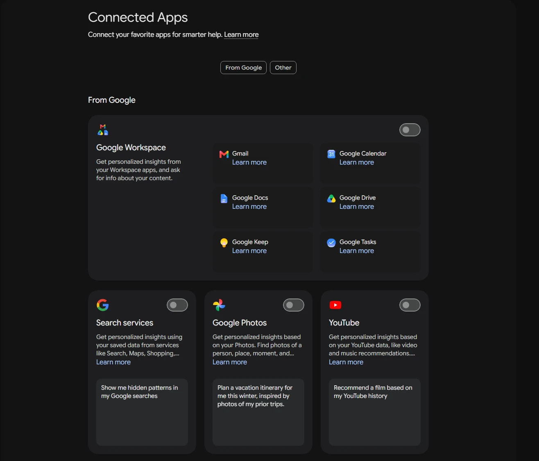Jump to the From Google section chip
The height and width of the screenshot is (461, 539).
tap(244, 68)
